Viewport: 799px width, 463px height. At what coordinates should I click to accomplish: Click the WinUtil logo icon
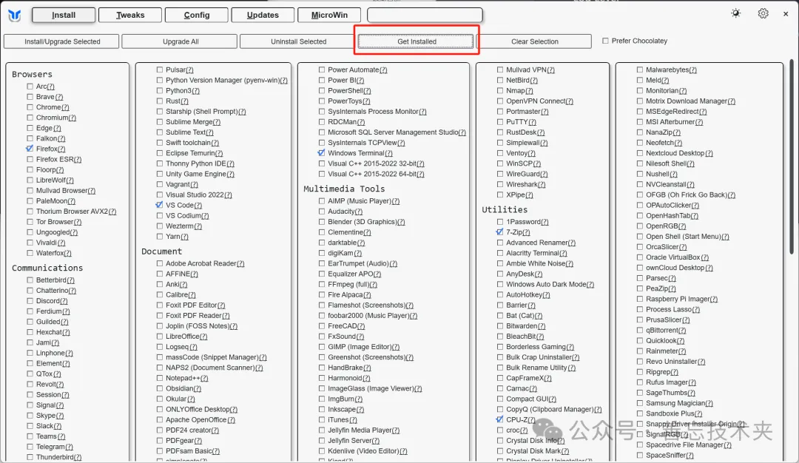[x=14, y=16]
